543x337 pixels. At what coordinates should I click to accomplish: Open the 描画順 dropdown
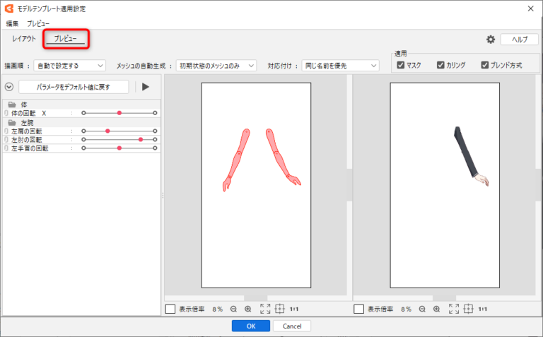(x=69, y=66)
